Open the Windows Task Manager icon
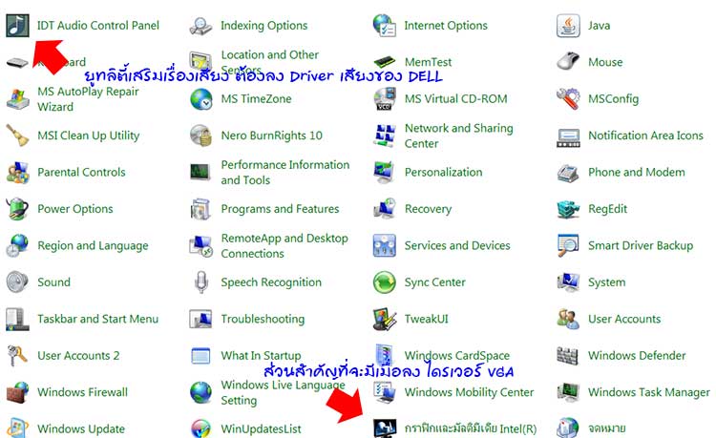The height and width of the screenshot is (438, 716). [x=568, y=392]
